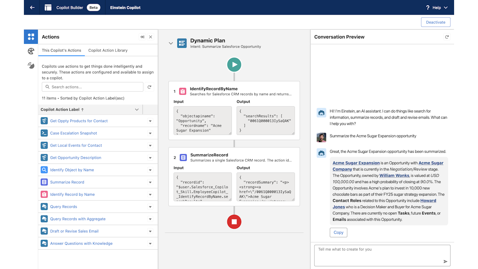Open dropdown for Query Records with Aggregate
The width and height of the screenshot is (478, 269).
(x=150, y=219)
